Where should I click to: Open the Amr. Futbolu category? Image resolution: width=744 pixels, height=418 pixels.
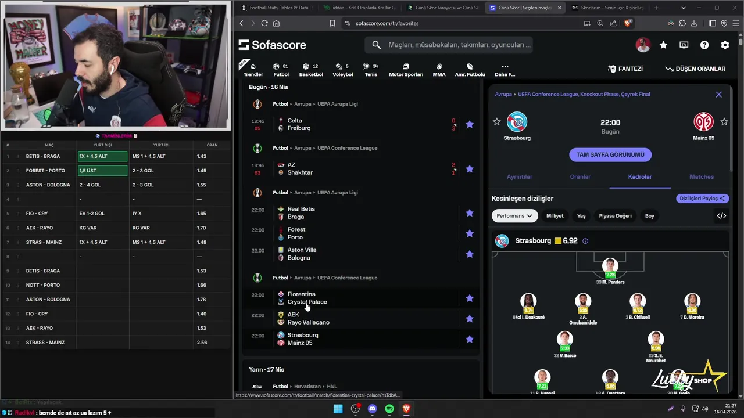pyautogui.click(x=470, y=70)
